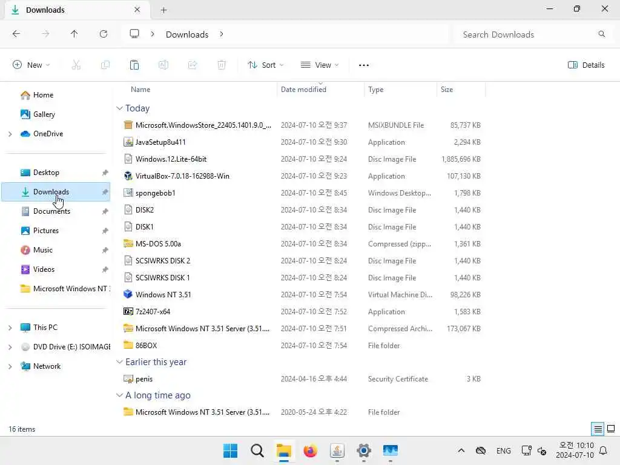The image size is (620, 465).
Task: Open taskbar Search
Action: (x=257, y=450)
